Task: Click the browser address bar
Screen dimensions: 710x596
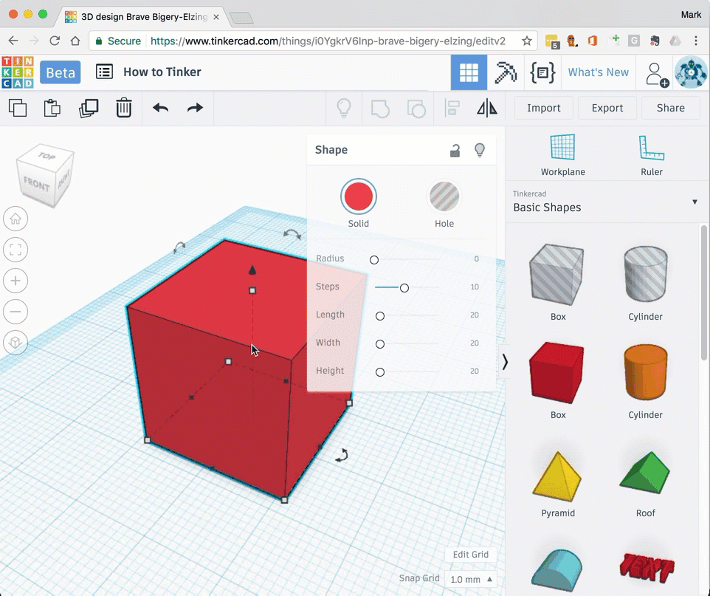Action: tap(312, 41)
